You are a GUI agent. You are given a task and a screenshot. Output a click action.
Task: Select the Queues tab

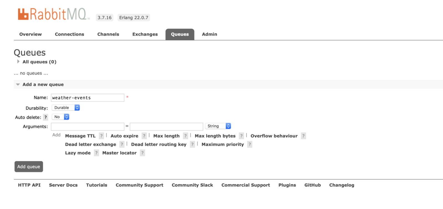(x=180, y=34)
